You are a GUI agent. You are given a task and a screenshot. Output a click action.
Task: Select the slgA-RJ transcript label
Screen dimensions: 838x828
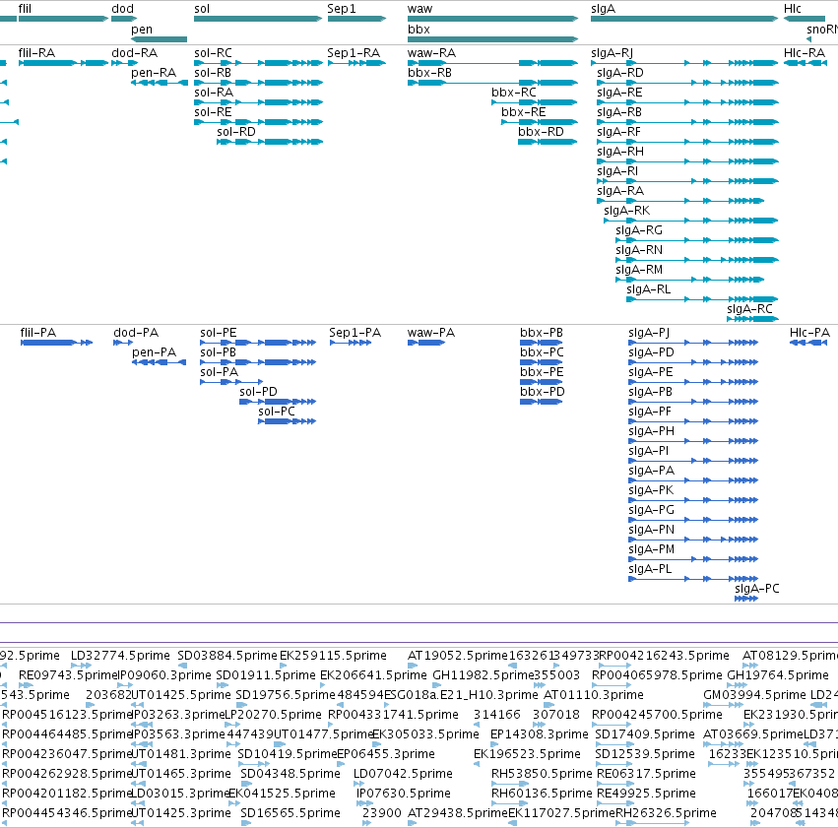(x=612, y=53)
